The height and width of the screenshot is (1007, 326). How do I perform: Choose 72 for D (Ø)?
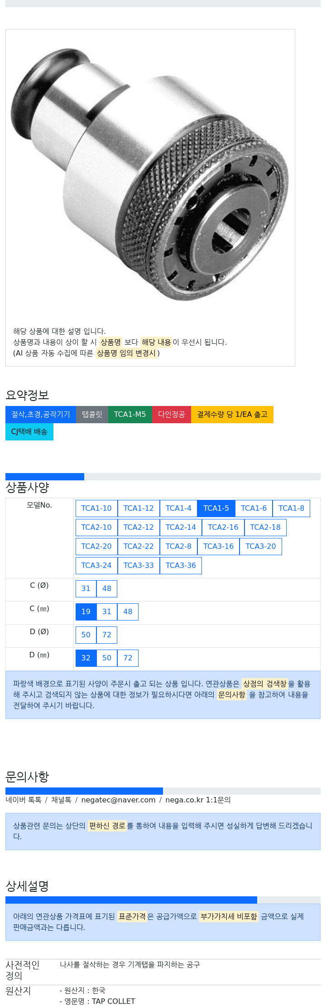(107, 635)
